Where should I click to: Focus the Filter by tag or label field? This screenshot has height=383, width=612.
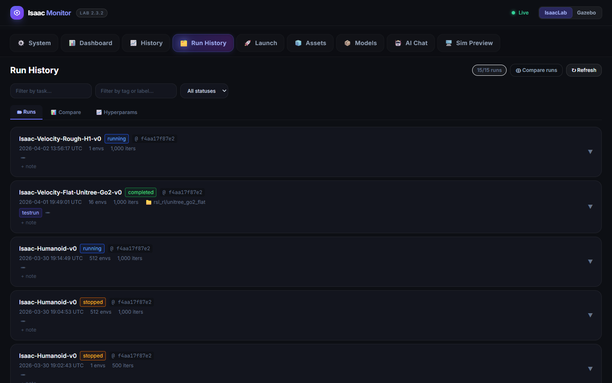[136, 91]
